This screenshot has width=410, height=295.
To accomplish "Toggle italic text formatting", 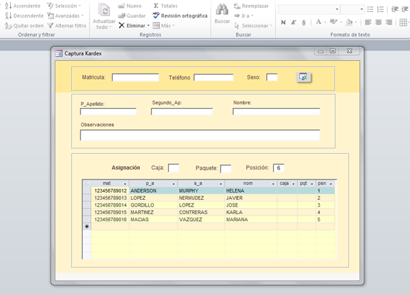I will (292, 23).
